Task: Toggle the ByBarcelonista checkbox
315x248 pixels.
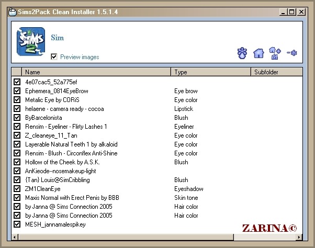Action: (17, 118)
